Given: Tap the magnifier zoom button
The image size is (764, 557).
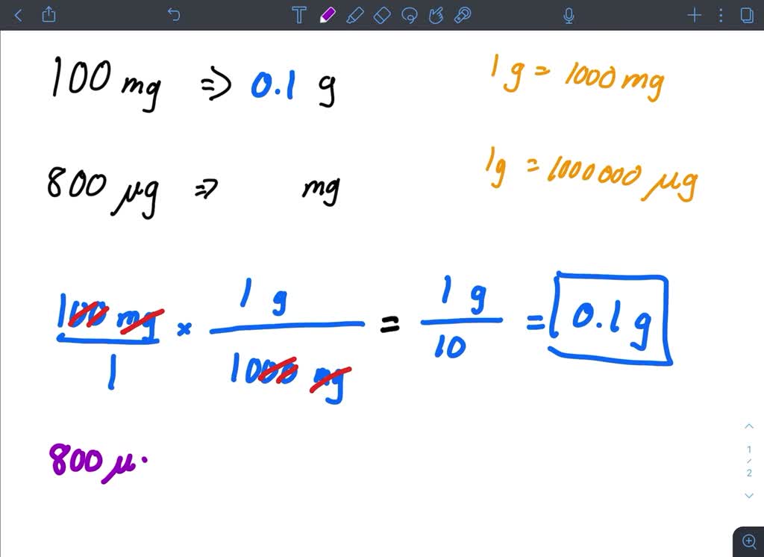Looking at the screenshot, I should 749,540.
